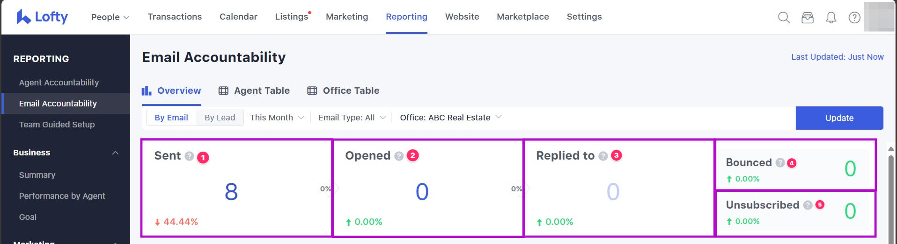Viewport: 897px width, 244px height.
Task: Open the This Month date dropdown
Action: tap(277, 118)
